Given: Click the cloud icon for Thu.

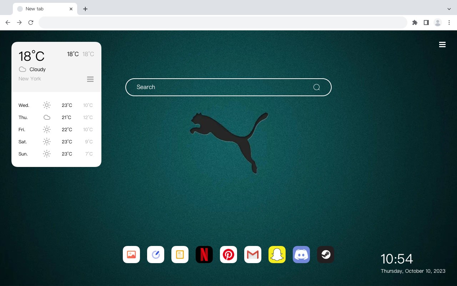Looking at the screenshot, I should [47, 117].
